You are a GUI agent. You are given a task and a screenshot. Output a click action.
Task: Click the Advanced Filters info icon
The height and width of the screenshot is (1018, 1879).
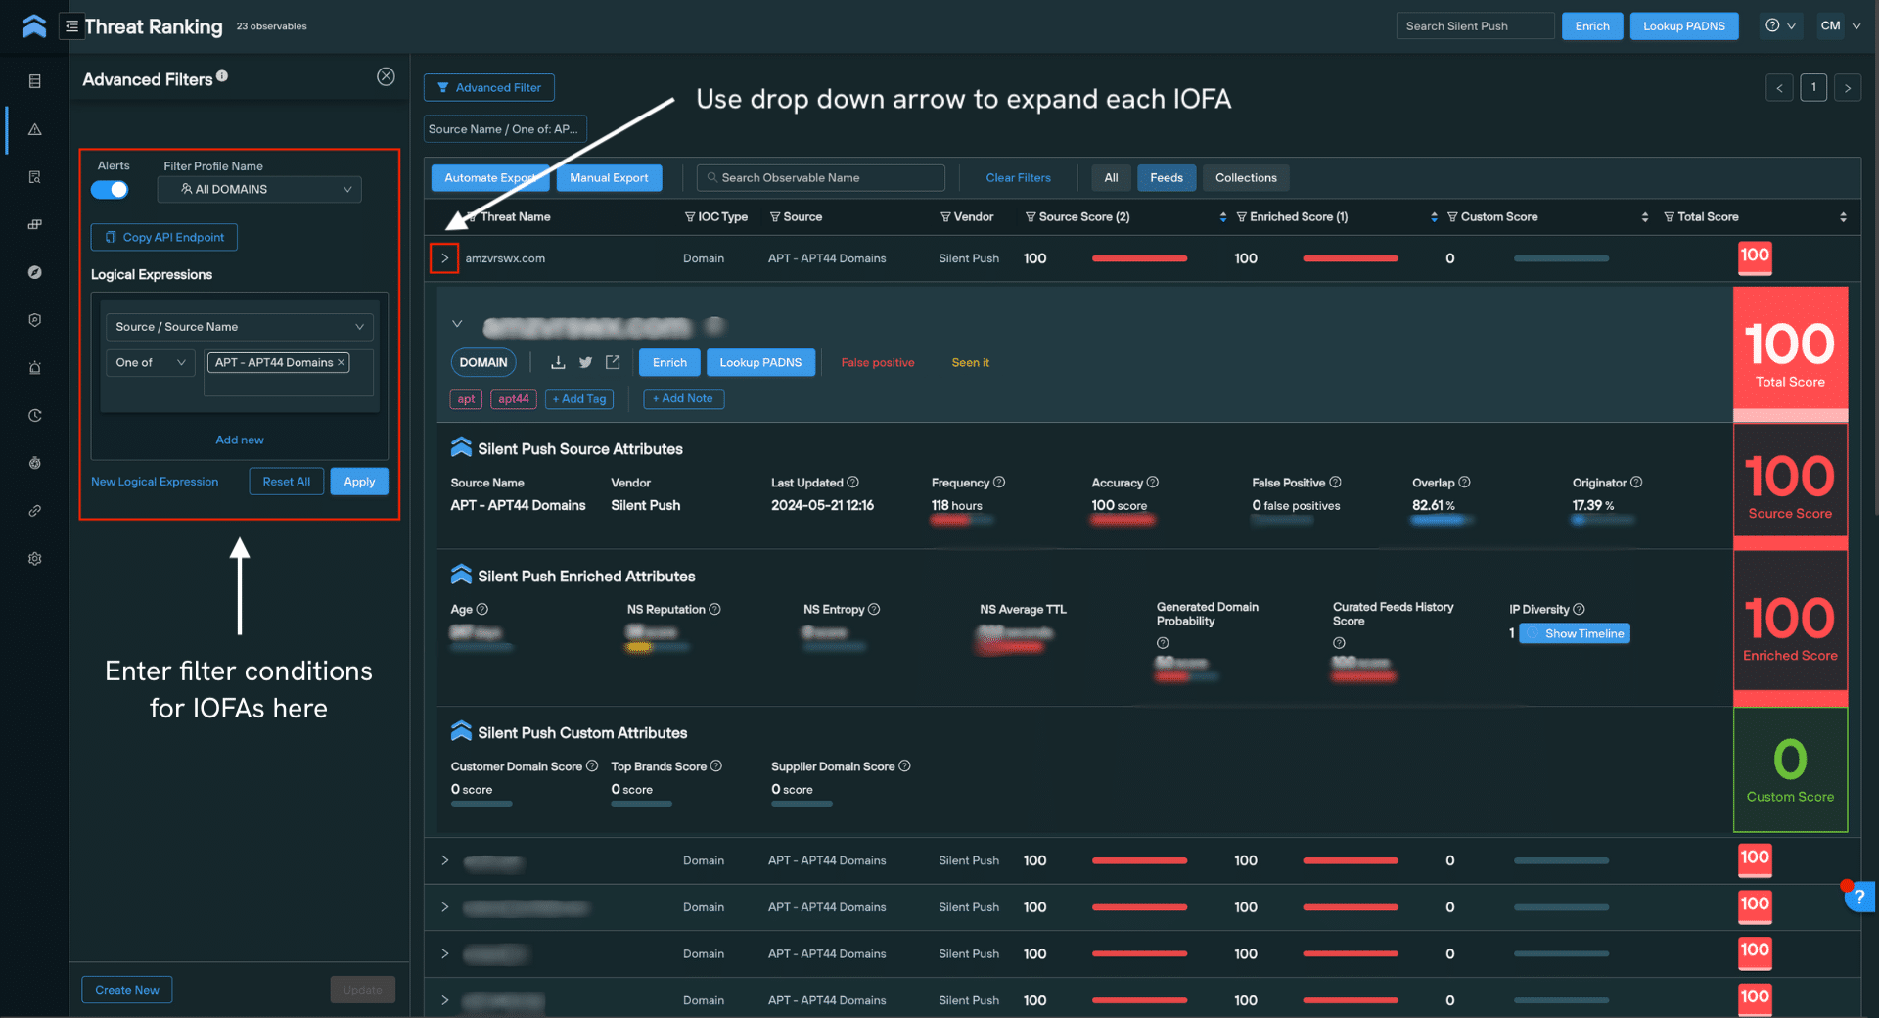click(x=222, y=75)
